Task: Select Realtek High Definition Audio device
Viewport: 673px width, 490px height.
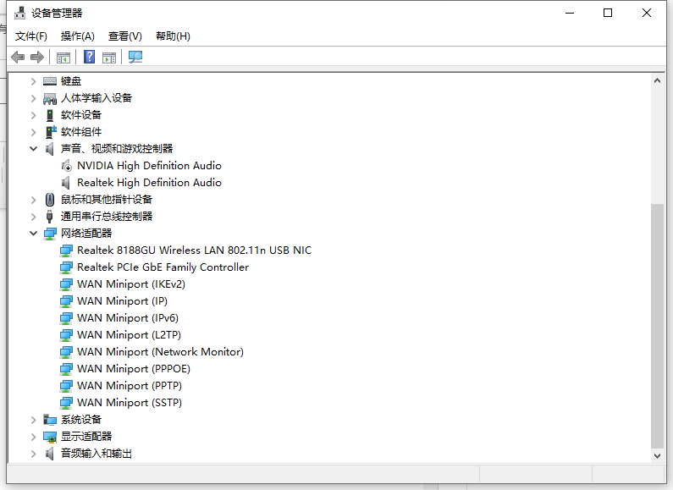Action: click(149, 183)
